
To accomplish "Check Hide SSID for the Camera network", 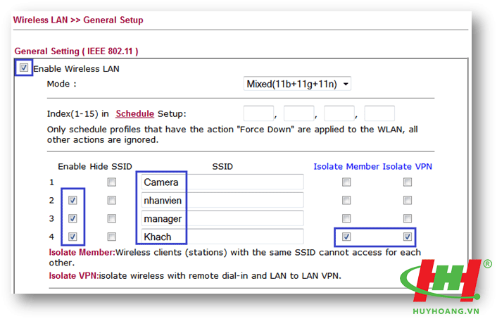I will [x=111, y=182].
